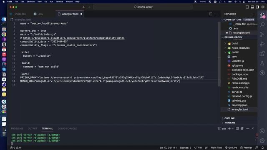Customize layout button
267x150 pixels.
tap(263, 7)
